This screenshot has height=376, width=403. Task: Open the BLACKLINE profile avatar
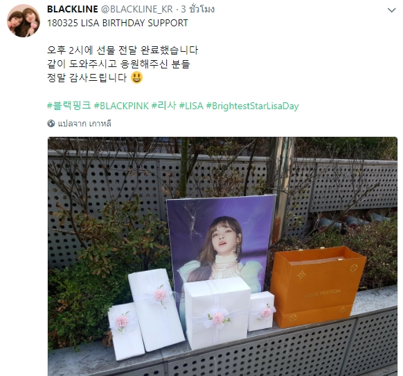[x=24, y=21]
